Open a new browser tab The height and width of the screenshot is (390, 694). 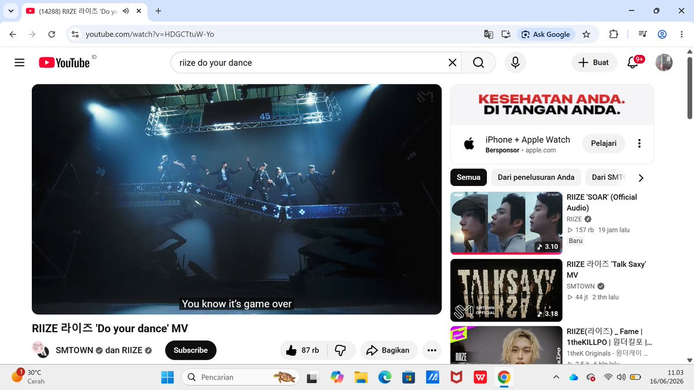158,11
